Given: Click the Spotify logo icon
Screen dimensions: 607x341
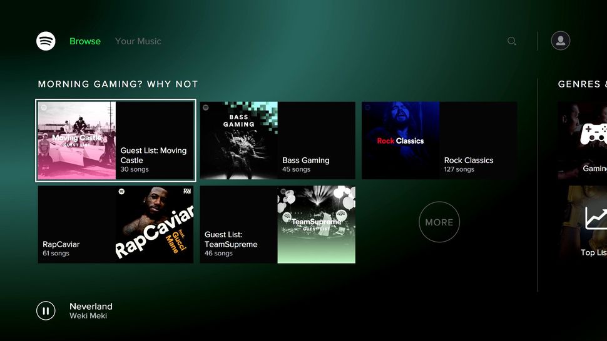Looking at the screenshot, I should pyautogui.click(x=46, y=41).
